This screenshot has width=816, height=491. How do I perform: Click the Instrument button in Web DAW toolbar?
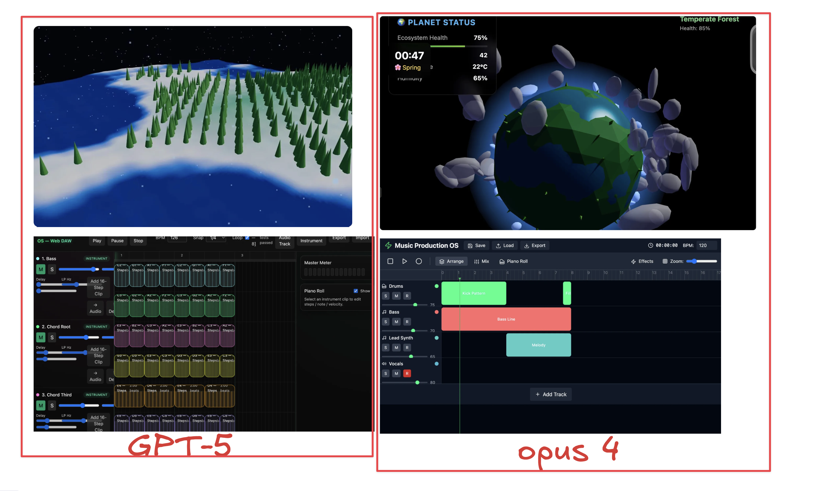click(x=311, y=241)
